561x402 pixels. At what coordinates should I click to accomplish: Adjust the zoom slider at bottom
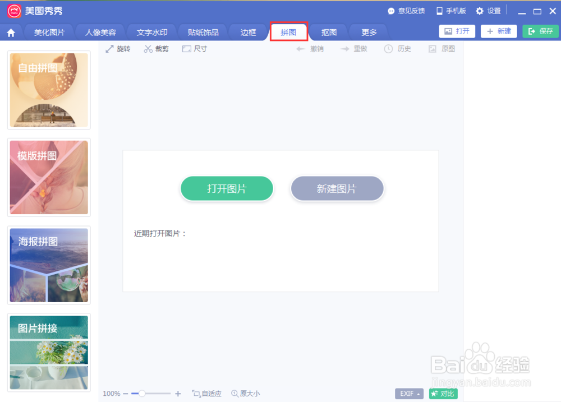click(x=143, y=394)
